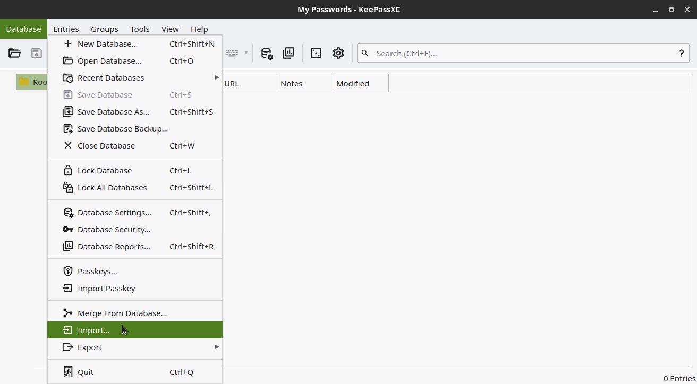697x384 pixels.
Task: Close the open Database menu via its title
Action: (x=23, y=29)
